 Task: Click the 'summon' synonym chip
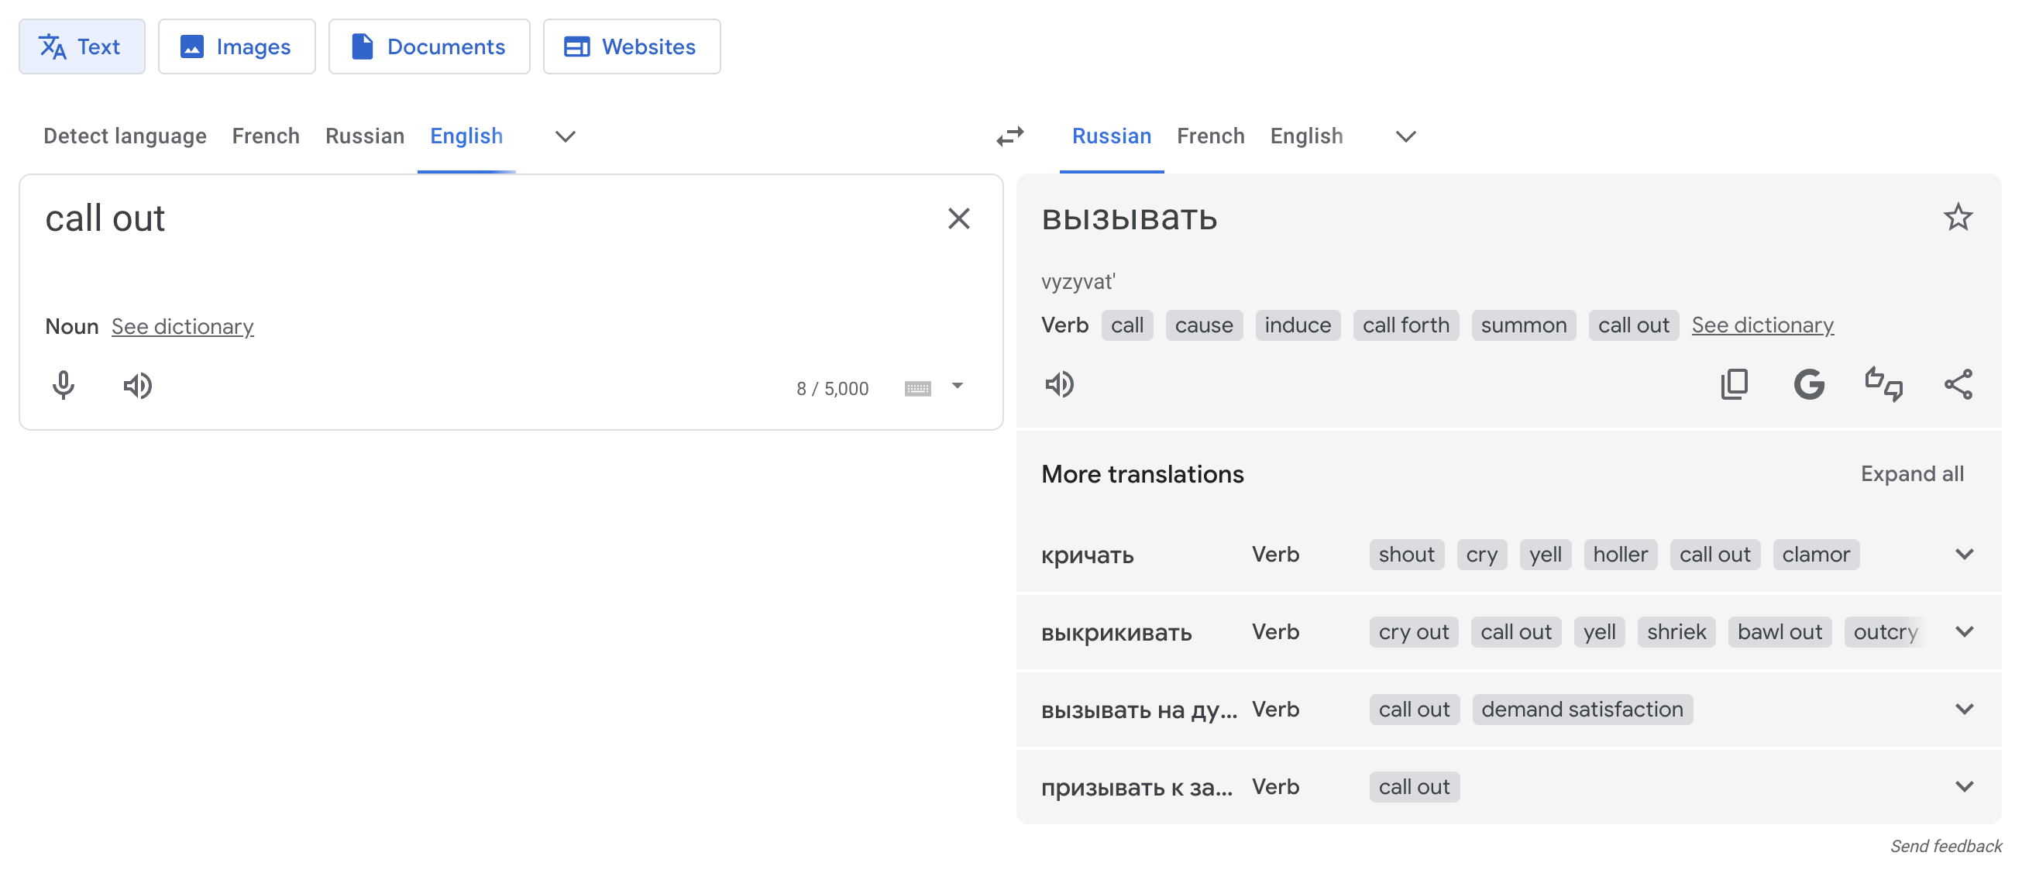tap(1523, 325)
